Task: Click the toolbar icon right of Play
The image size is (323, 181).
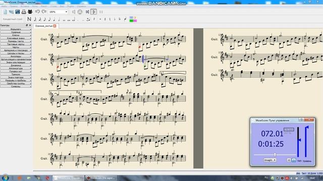Action: click(101, 12)
